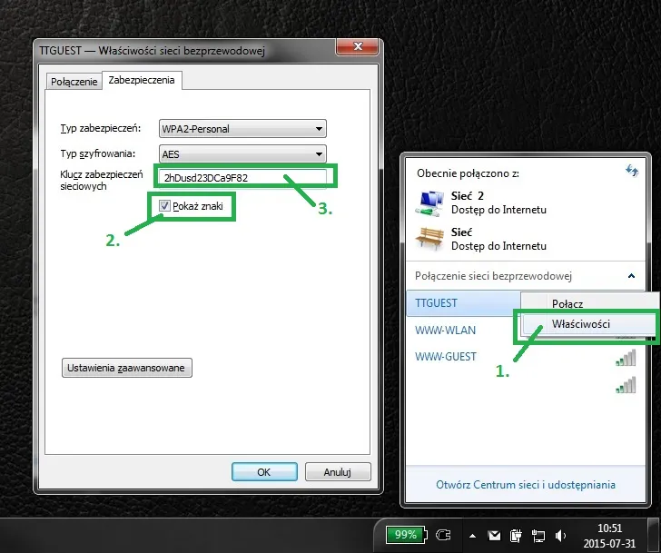Click the Show desktop strip
This screenshot has height=553, width=661.
tap(655, 536)
